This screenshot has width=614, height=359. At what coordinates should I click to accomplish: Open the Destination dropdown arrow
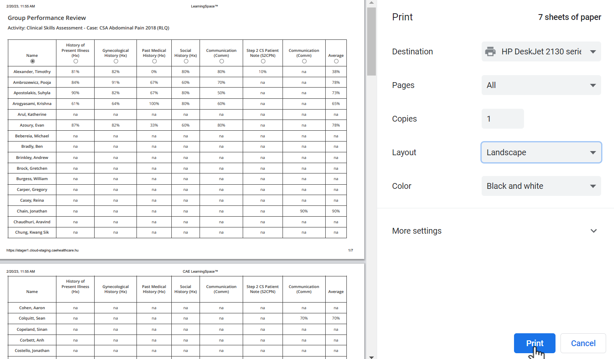[x=593, y=52]
